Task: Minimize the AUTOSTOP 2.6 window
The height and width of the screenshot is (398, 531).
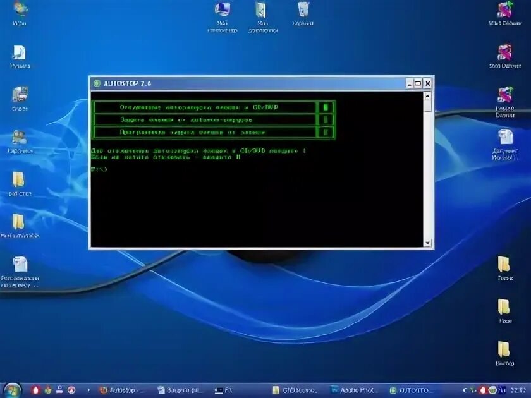Action: pyautogui.click(x=410, y=83)
